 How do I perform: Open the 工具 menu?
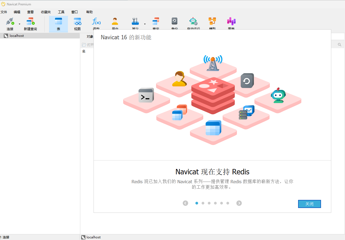click(61, 12)
